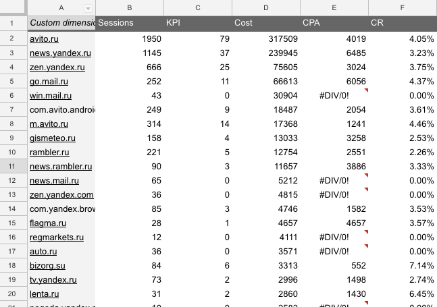Select the cost cell showing 317509

click(265, 39)
